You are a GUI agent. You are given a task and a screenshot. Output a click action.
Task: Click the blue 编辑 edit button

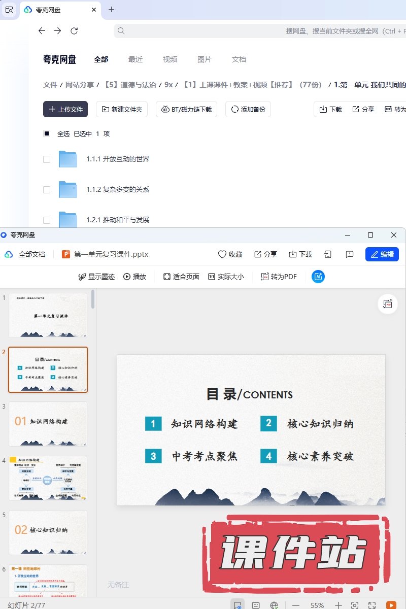point(382,254)
